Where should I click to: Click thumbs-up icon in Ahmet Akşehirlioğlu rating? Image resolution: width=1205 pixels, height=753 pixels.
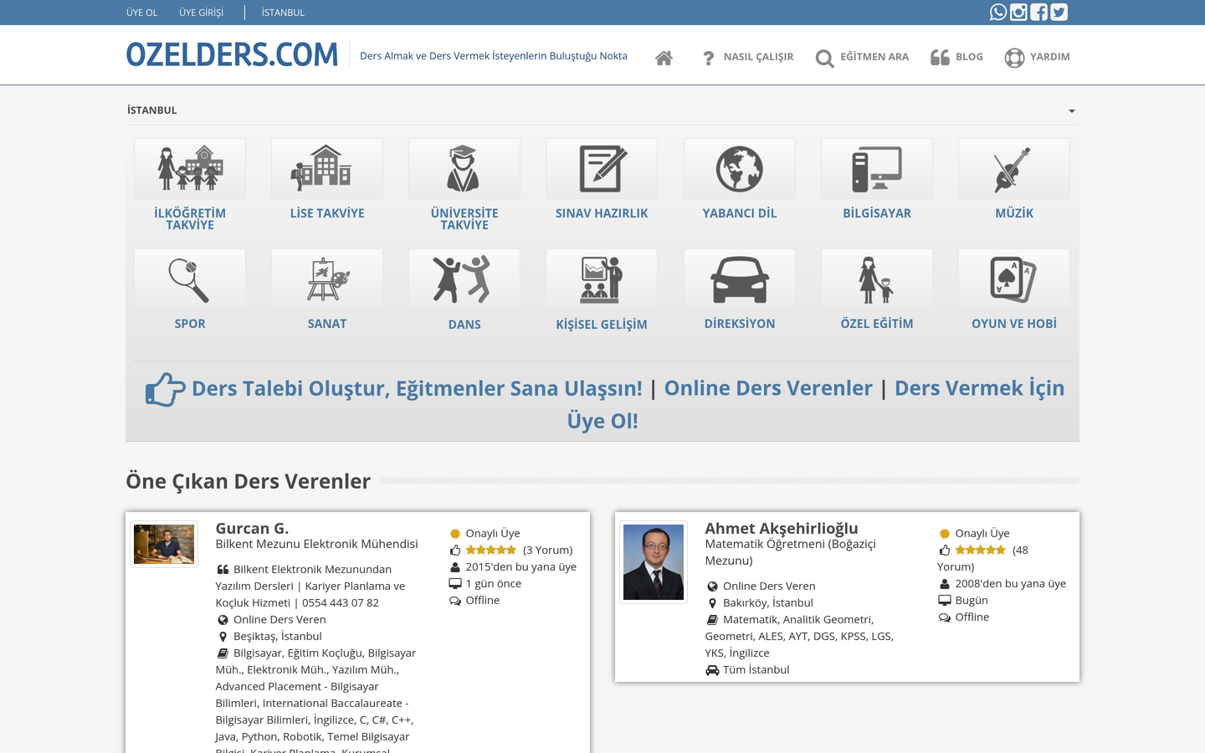pyautogui.click(x=945, y=551)
